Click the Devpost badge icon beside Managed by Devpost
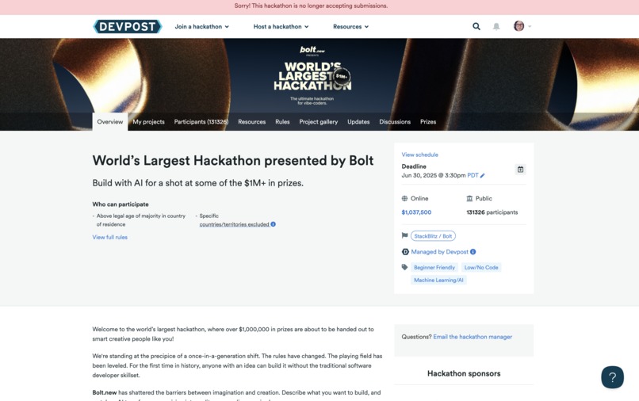The width and height of the screenshot is (639, 401). pos(405,252)
